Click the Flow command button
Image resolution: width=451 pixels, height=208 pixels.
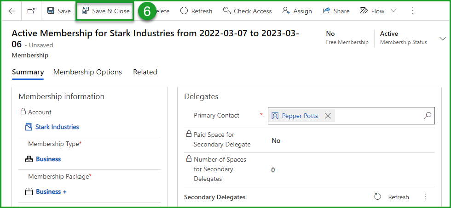tap(372, 11)
